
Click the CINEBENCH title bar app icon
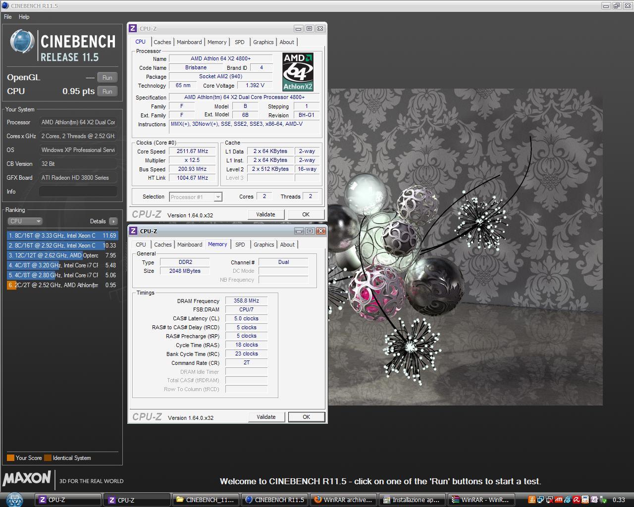click(5, 6)
